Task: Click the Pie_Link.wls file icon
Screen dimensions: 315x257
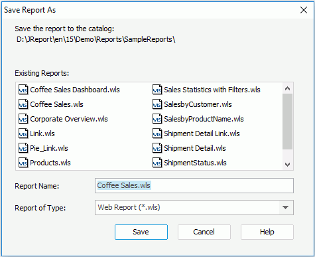Action: 23,148
